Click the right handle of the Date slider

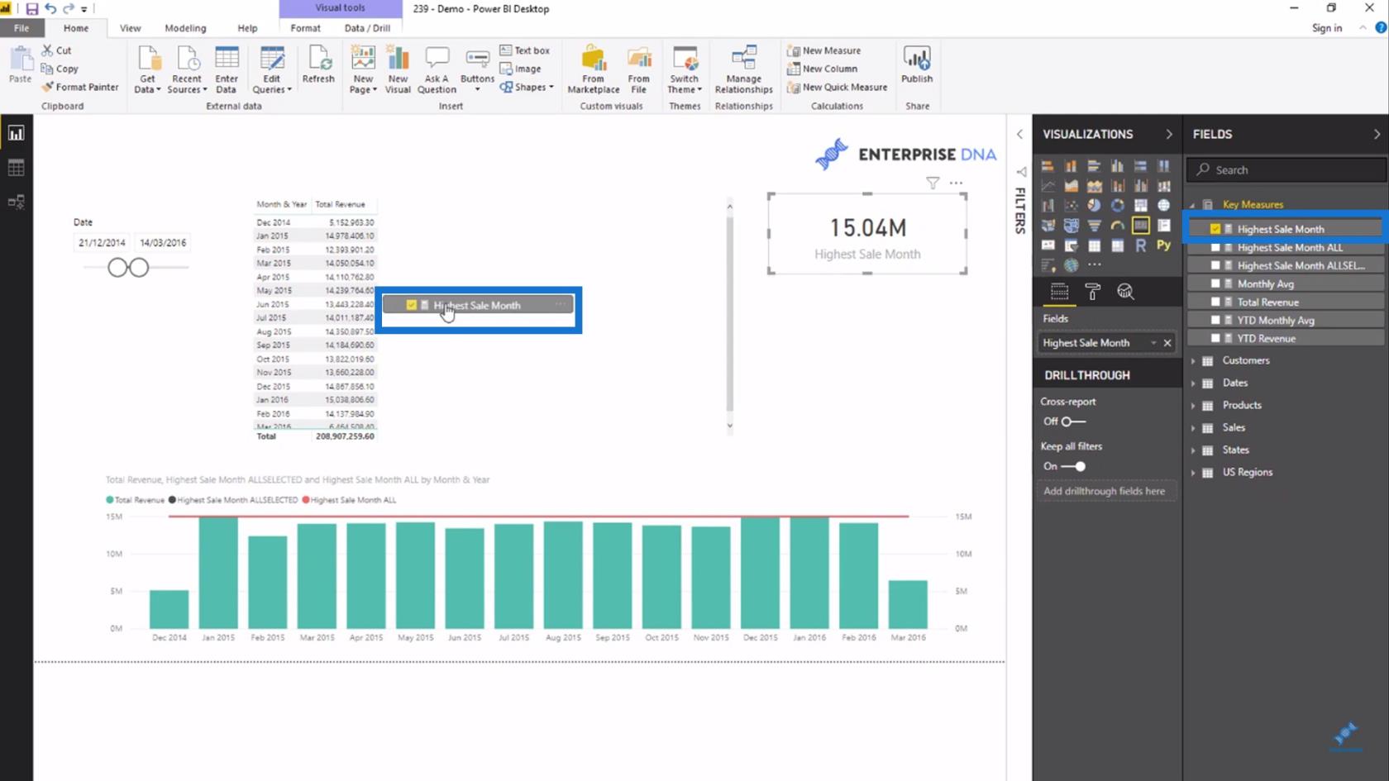(x=139, y=268)
